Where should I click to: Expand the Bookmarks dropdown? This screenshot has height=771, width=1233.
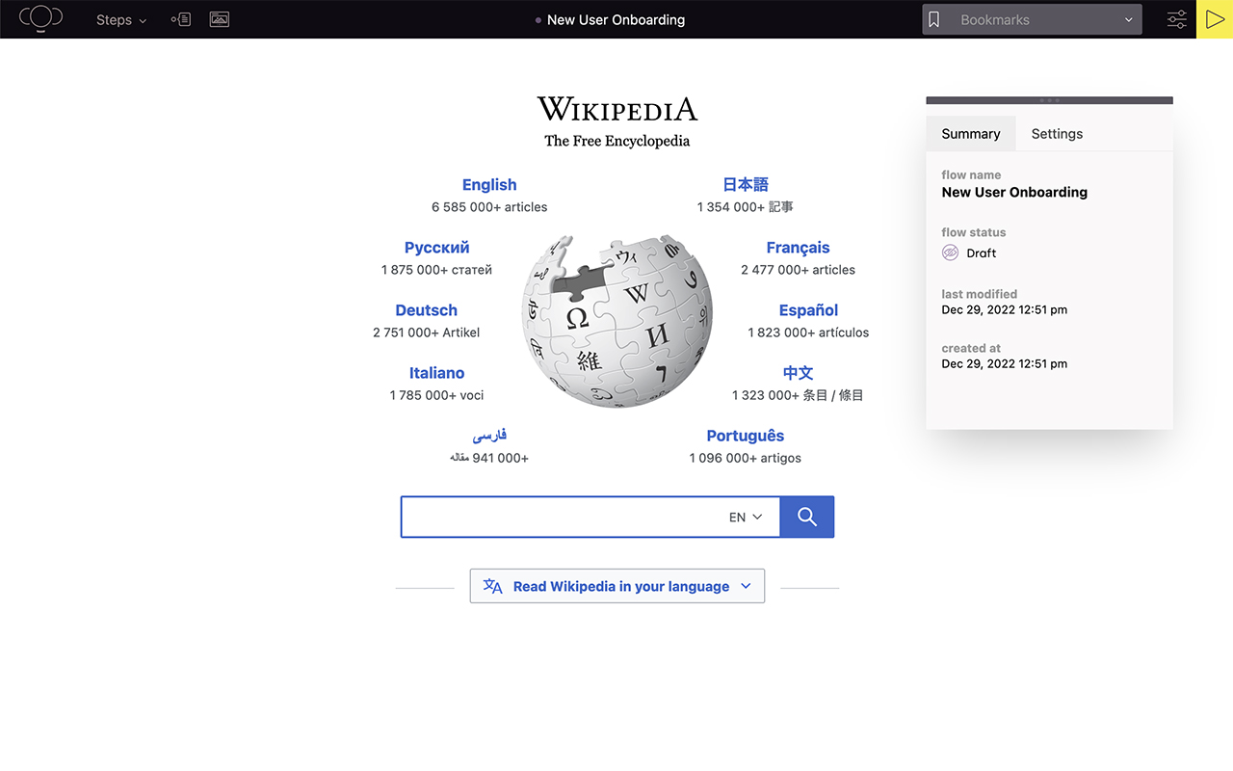(1129, 19)
